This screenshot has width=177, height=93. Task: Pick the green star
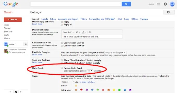pyautogui.click(x=98, y=90)
